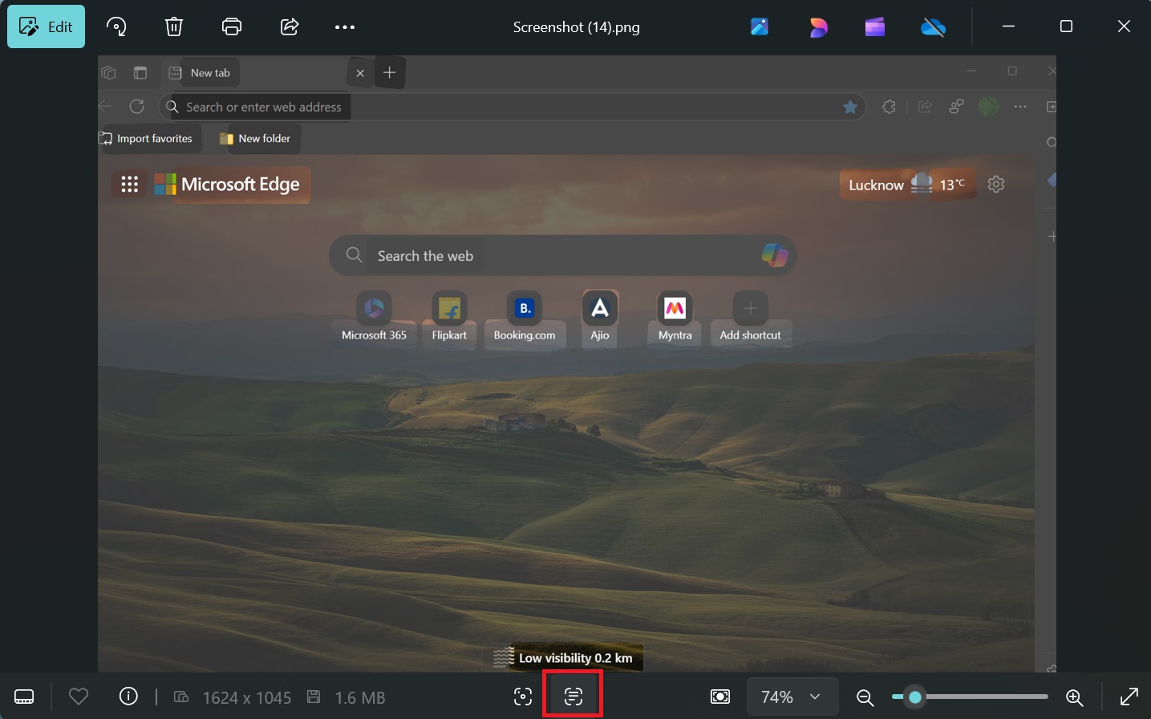
Task: Toggle fullscreen viewing mode
Action: pos(1130,697)
